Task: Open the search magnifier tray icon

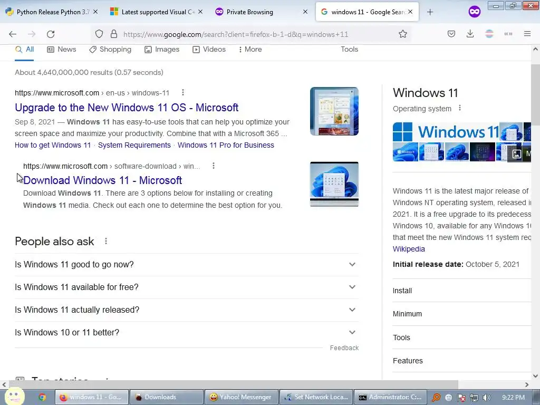Action: [x=436, y=398]
